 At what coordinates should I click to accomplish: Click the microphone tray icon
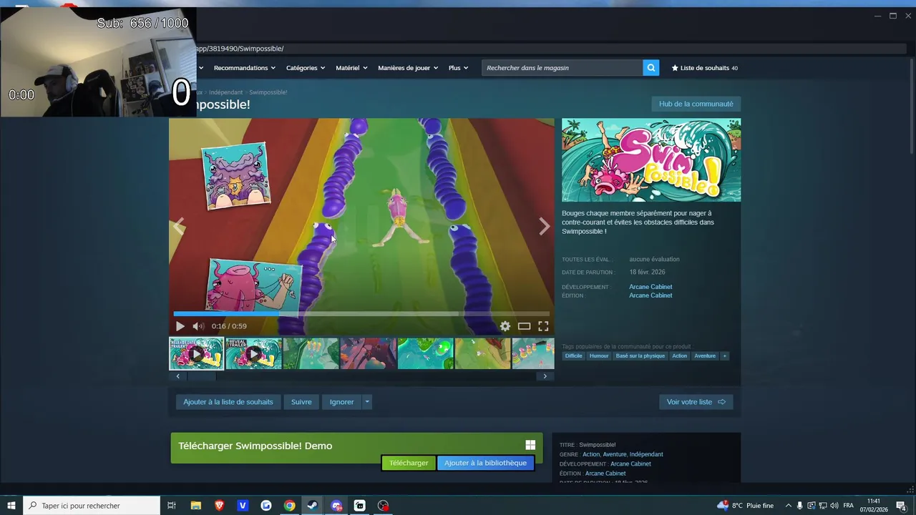click(800, 506)
